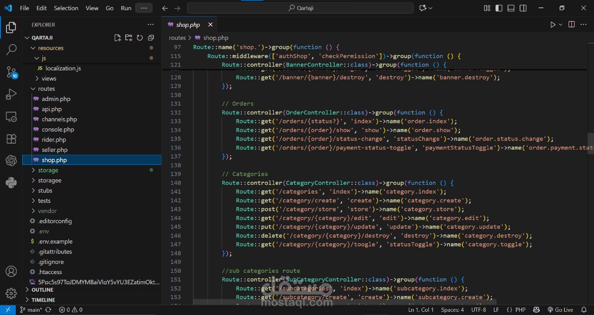Close the shop.php editor tab

tap(210, 25)
